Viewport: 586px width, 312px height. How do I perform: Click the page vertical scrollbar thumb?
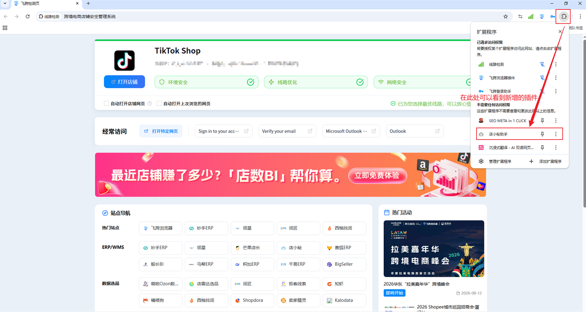tap(584, 123)
